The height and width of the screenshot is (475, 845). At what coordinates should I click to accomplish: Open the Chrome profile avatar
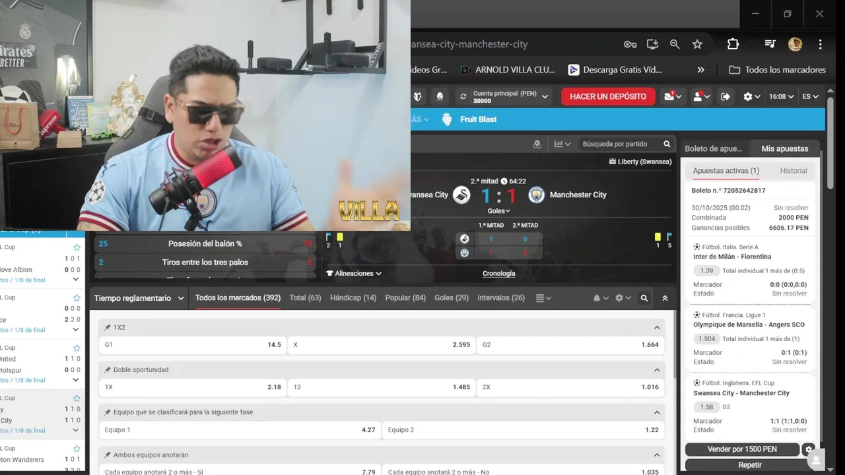tap(795, 44)
